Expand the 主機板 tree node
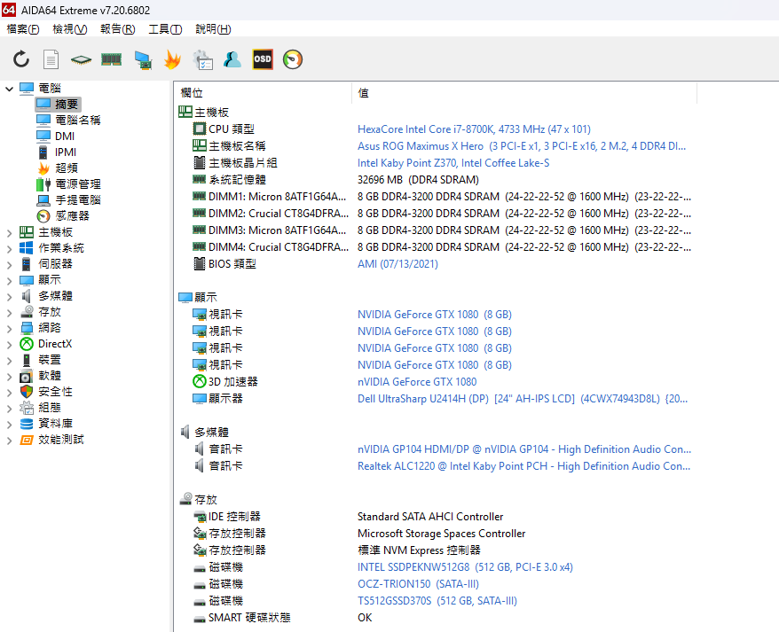 10,232
